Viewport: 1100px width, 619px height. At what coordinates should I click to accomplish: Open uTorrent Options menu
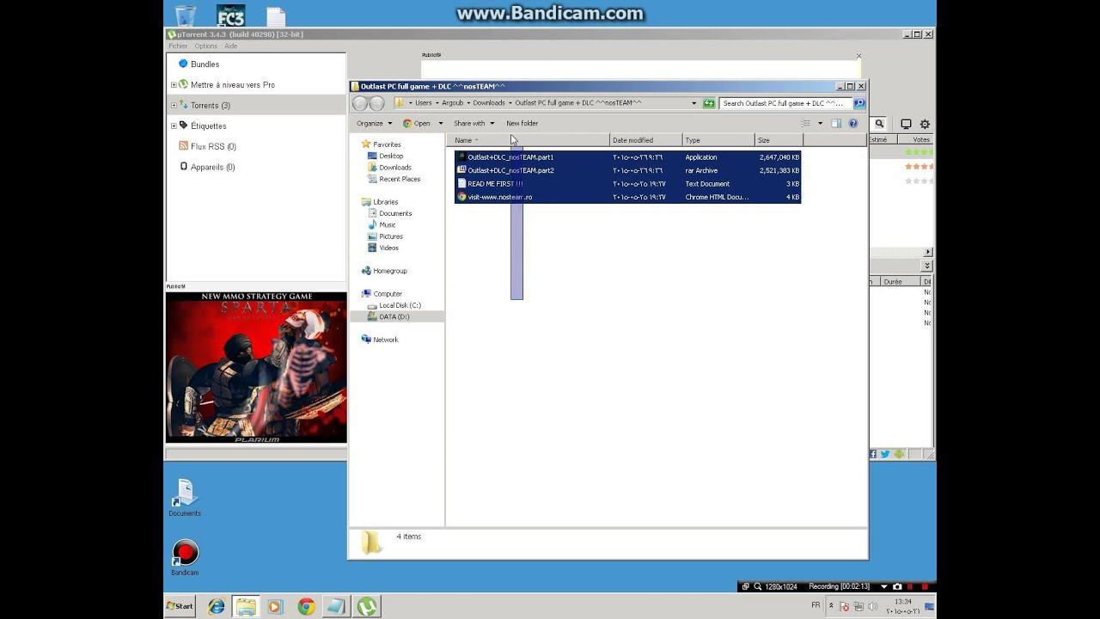click(x=206, y=46)
